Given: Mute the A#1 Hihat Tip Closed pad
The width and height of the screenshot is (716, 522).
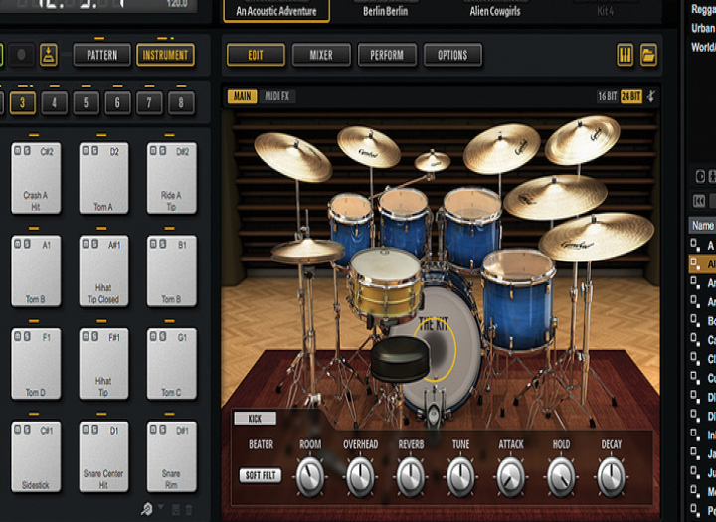Looking at the screenshot, I should tap(86, 244).
